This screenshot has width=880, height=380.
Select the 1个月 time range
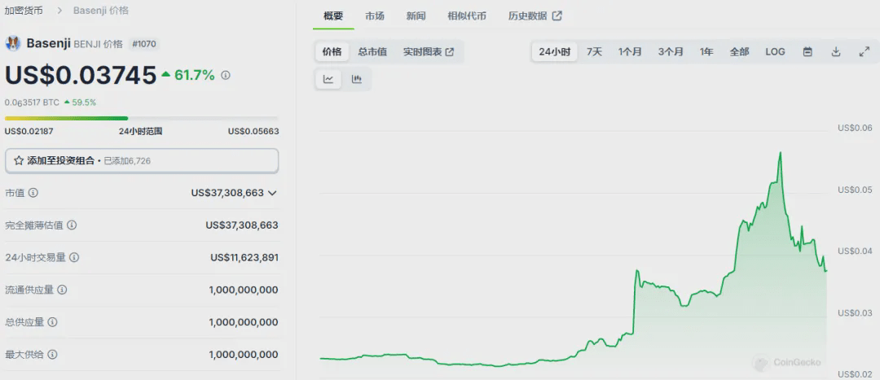click(x=630, y=52)
